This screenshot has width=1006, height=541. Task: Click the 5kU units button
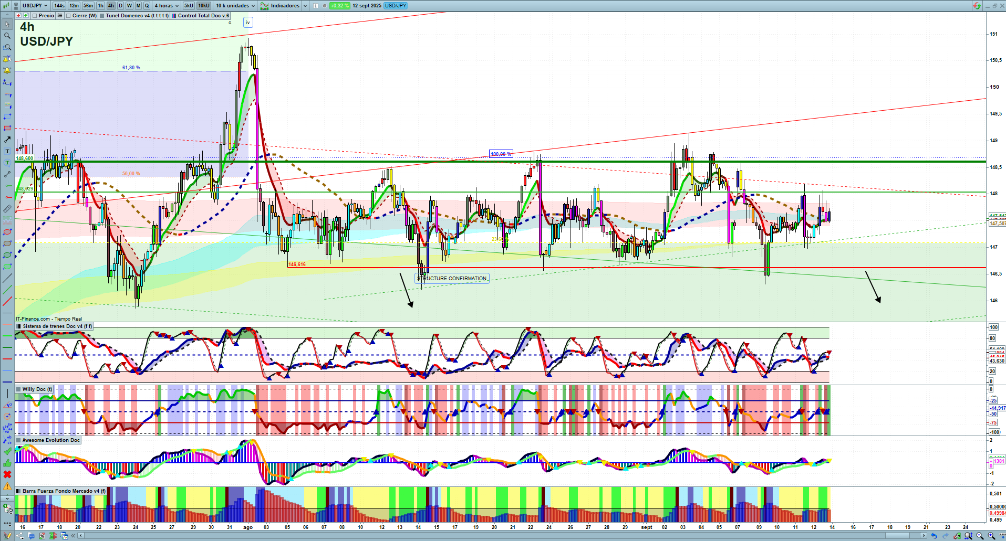point(189,6)
